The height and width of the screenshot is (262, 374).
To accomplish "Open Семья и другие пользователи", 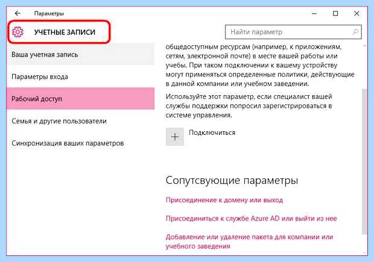I will click(x=81, y=121).
